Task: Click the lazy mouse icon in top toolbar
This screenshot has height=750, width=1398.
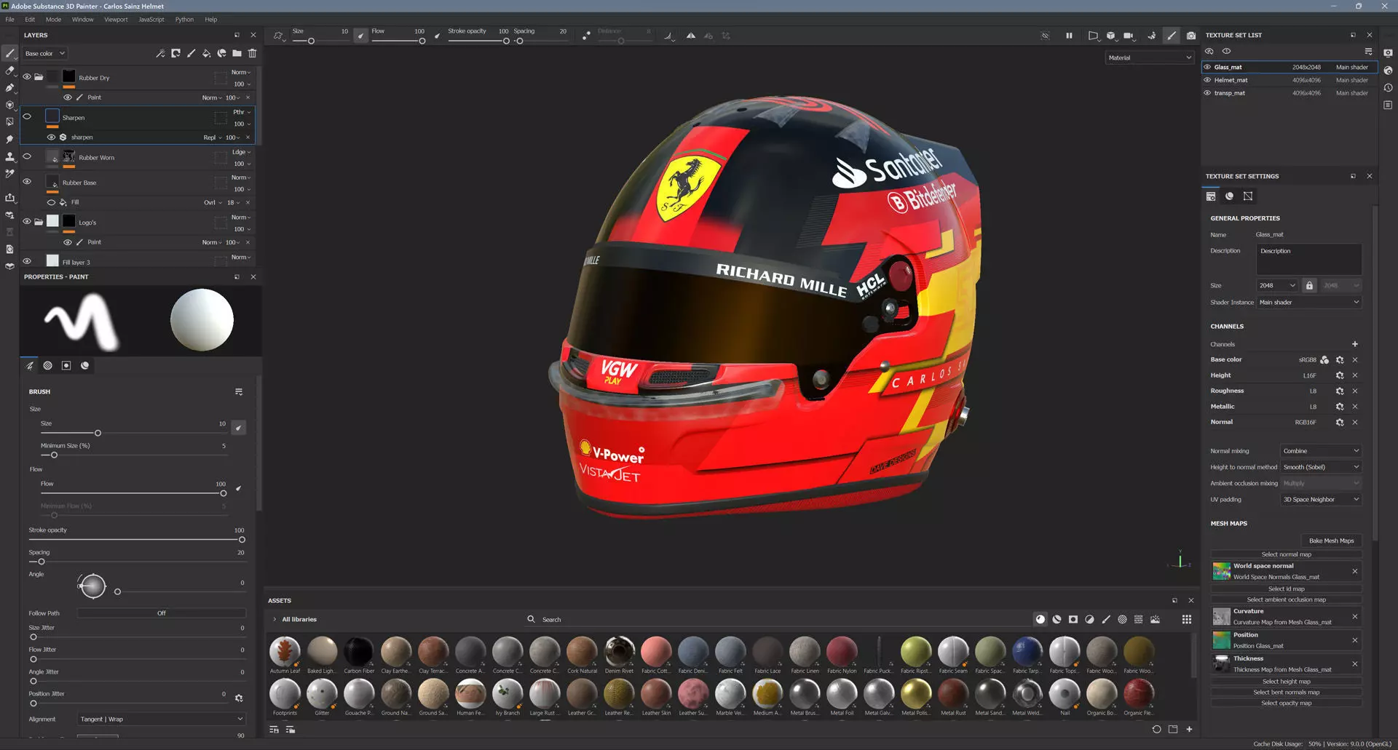Action: tap(587, 35)
